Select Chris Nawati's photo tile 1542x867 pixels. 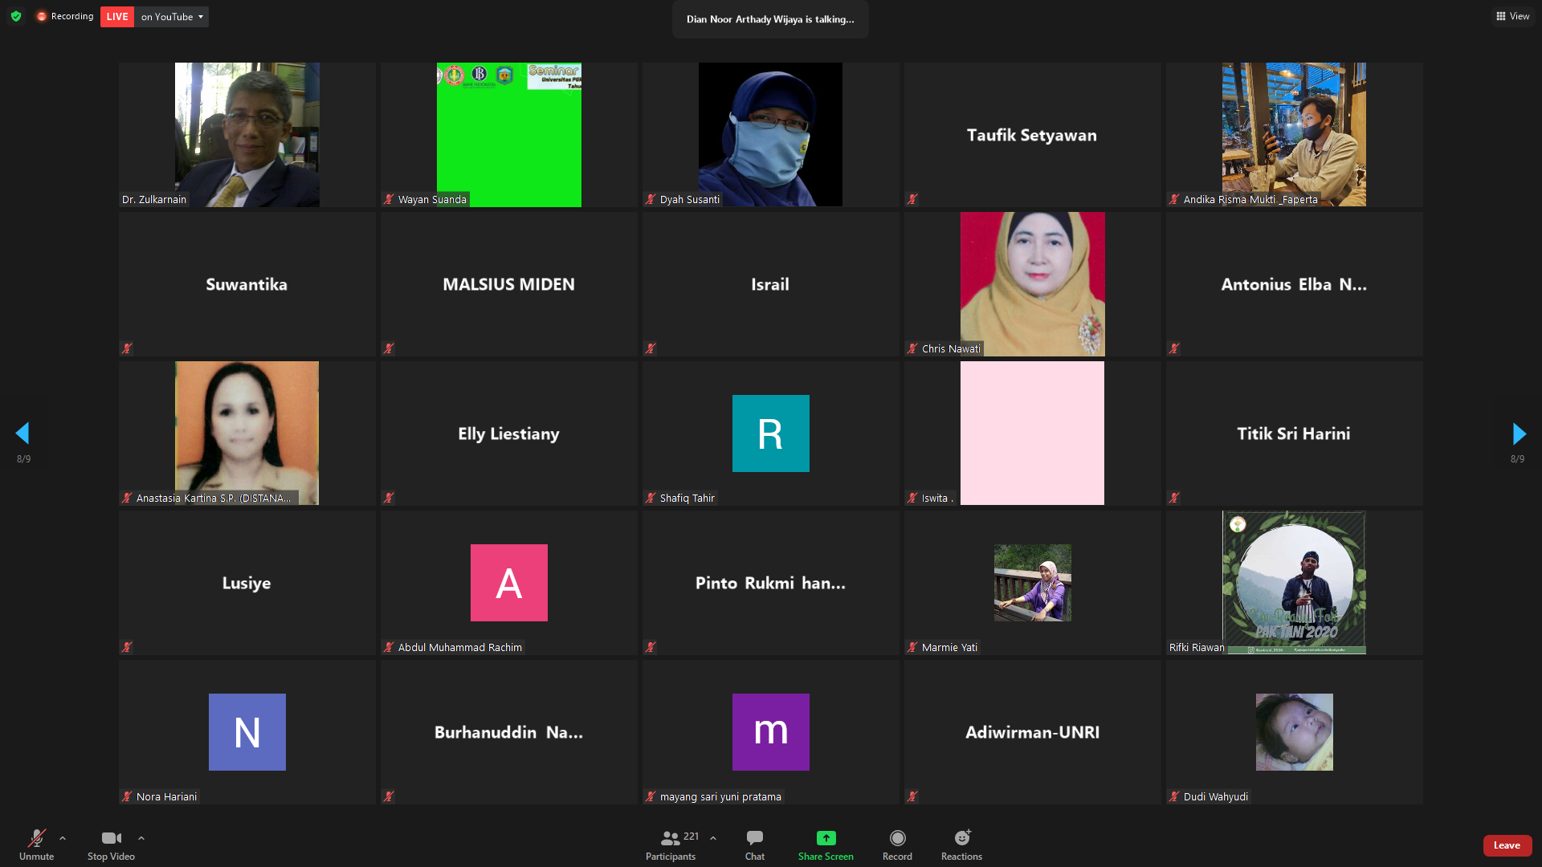click(x=1033, y=283)
